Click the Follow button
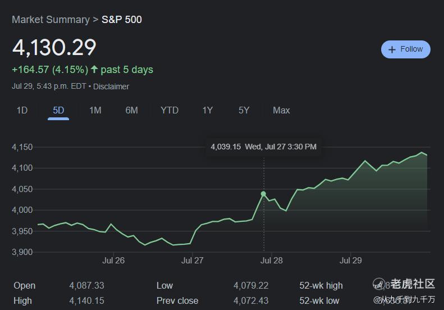The image size is (444, 310). coord(405,49)
